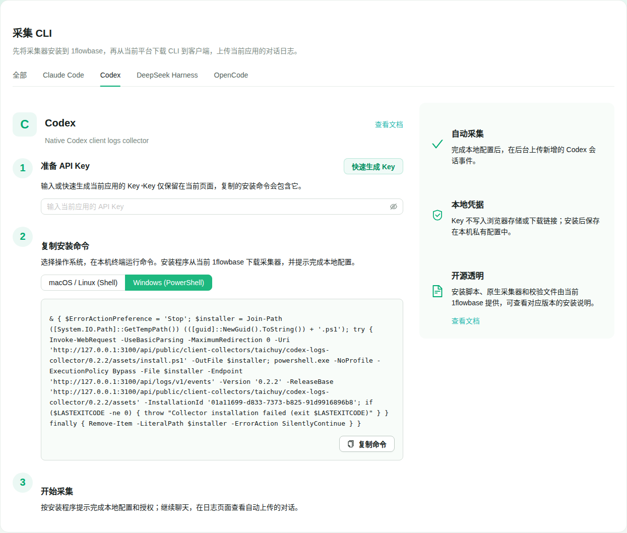Click the 自动采集 heading
This screenshot has height=533, width=627.
468,134
